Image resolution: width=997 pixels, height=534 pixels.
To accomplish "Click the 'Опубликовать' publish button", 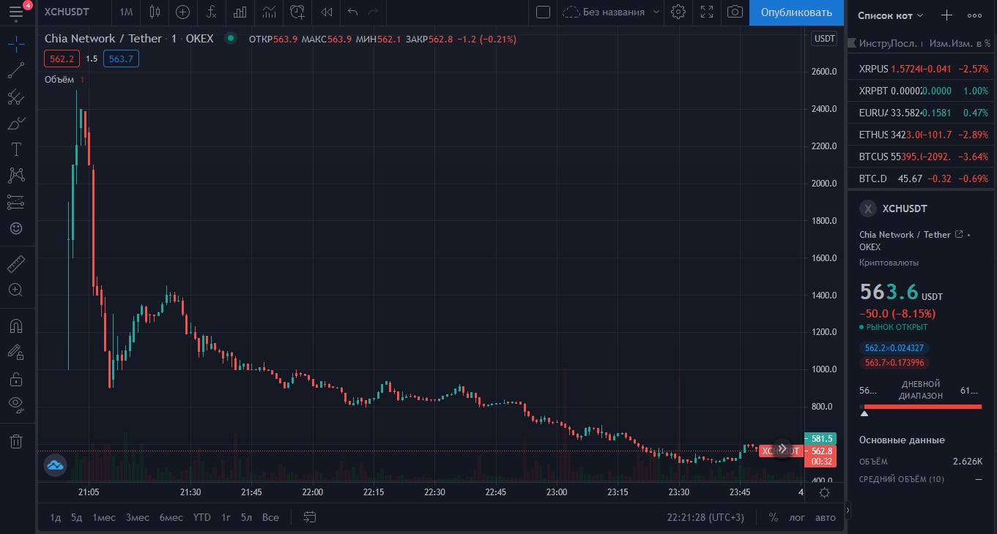I will click(796, 12).
